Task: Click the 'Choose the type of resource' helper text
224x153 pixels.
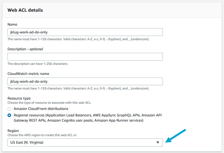Action: [50, 103]
